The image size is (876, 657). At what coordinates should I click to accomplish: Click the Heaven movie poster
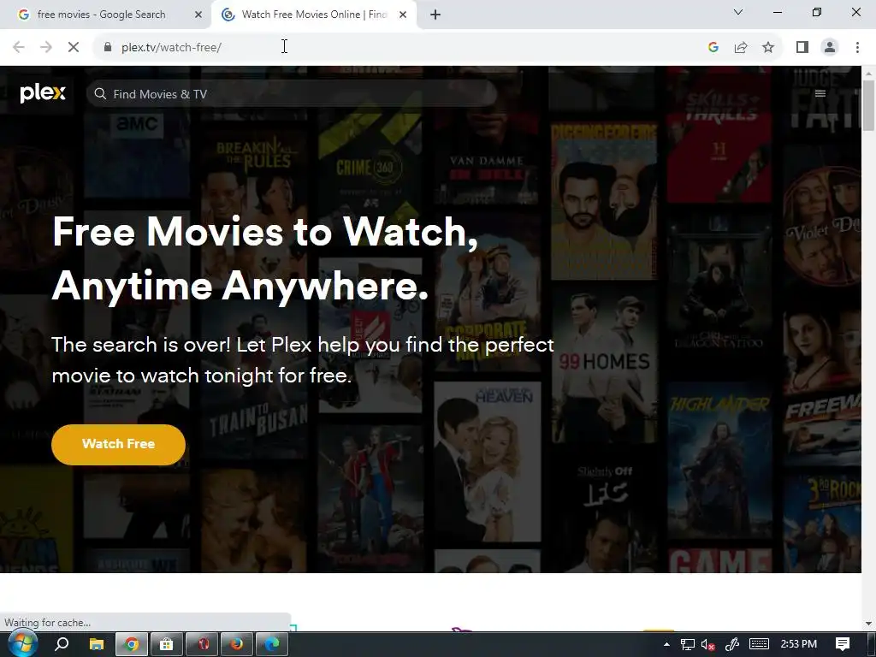click(x=487, y=461)
